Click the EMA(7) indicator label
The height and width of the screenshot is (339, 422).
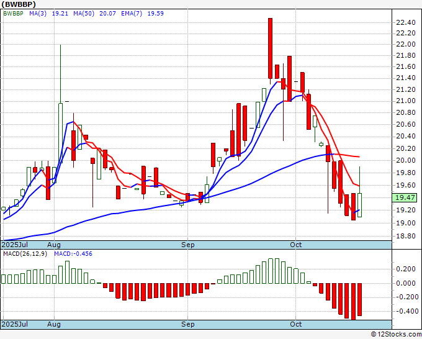click(132, 14)
